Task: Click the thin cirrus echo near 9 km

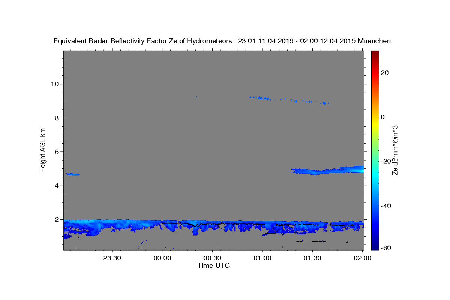Action: (x=289, y=100)
